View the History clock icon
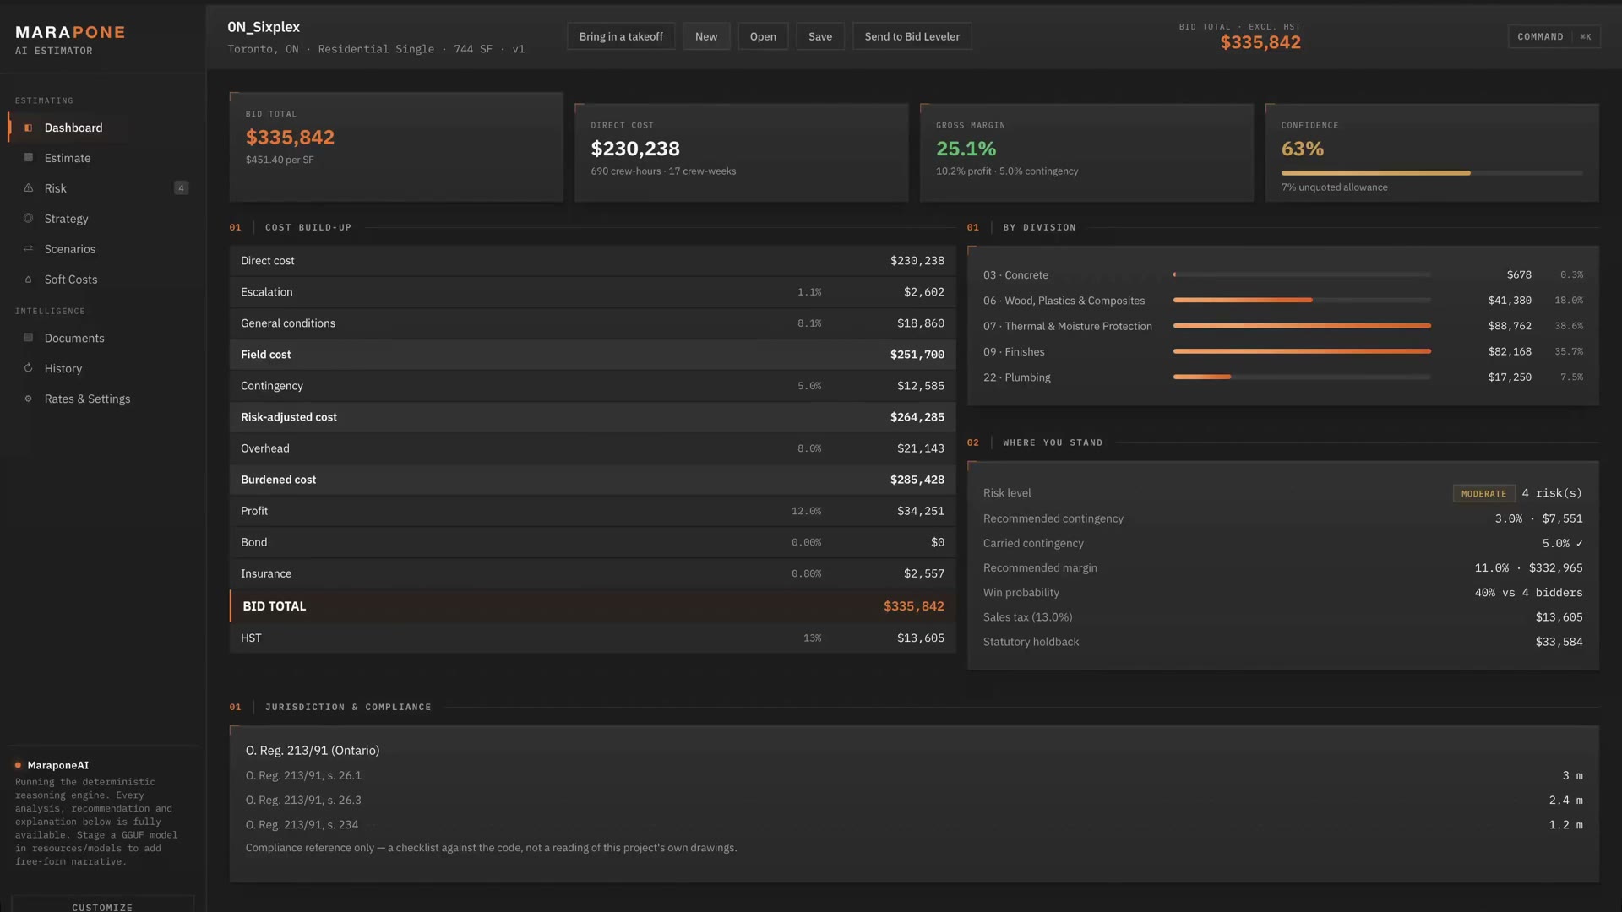Screen dimensions: 1622x912 coord(28,368)
